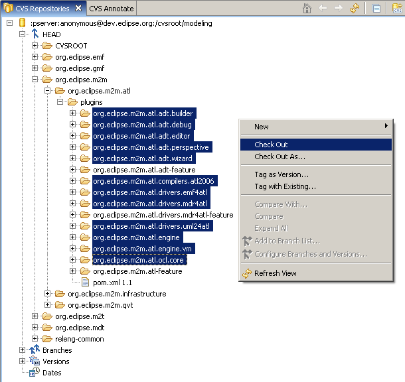Image resolution: width=405 pixels, height=382 pixels.
Task: Click the Go Forward arrow icon
Action: point(339,8)
